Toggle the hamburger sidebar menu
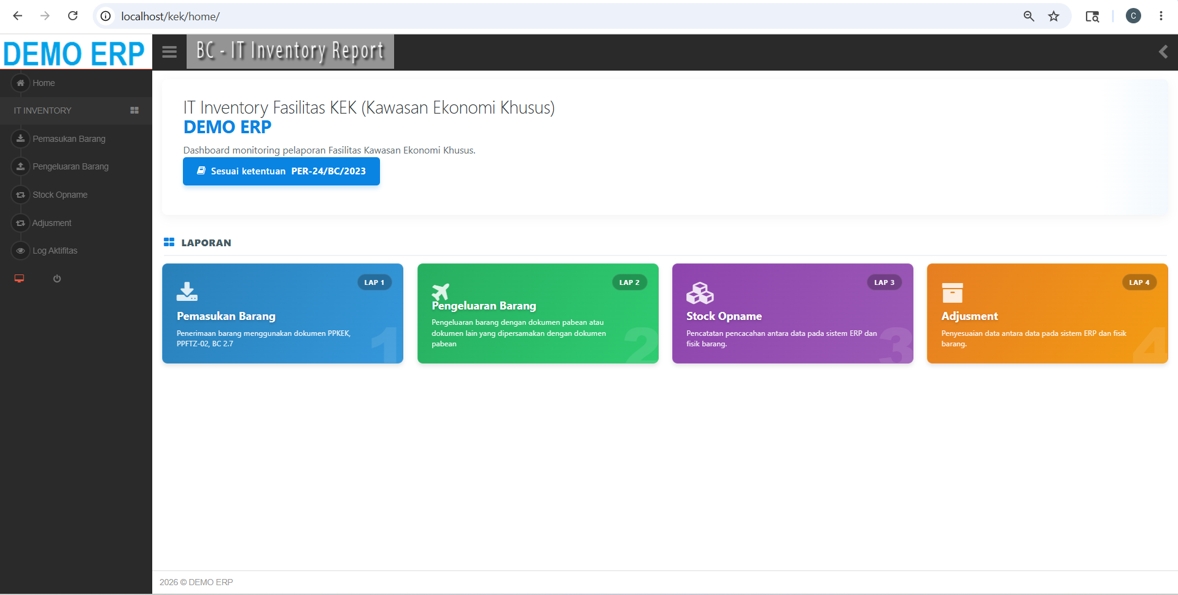This screenshot has width=1178, height=595. [169, 52]
